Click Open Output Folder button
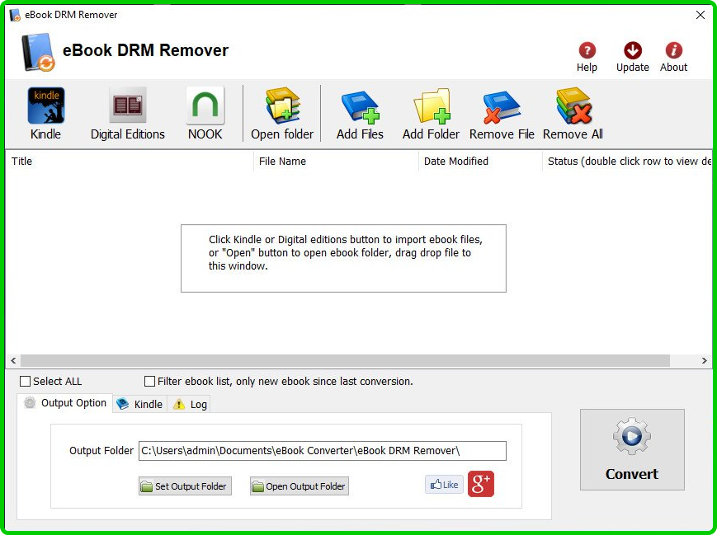Screen dimensions: 717x535 (x=300, y=486)
